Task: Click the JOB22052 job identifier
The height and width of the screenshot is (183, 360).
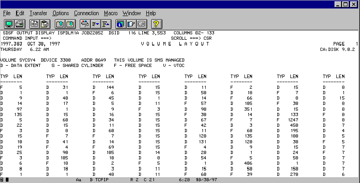Action: coord(92,33)
